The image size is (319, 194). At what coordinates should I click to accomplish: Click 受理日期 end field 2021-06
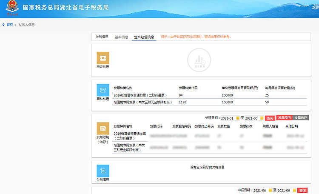254,118
